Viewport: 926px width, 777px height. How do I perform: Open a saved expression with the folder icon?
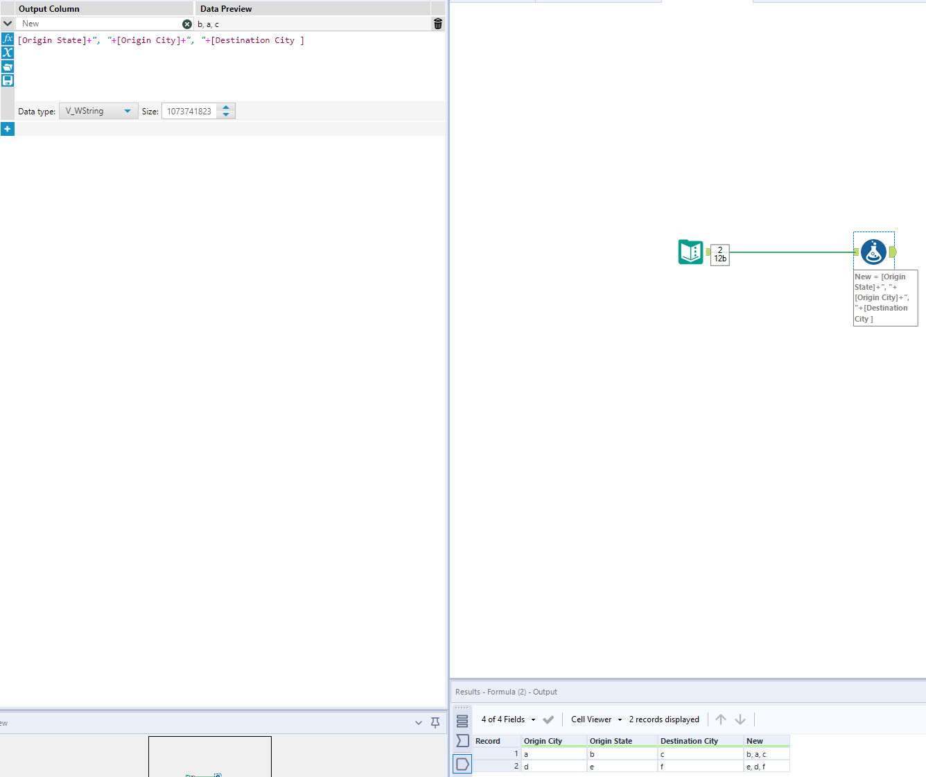point(8,67)
